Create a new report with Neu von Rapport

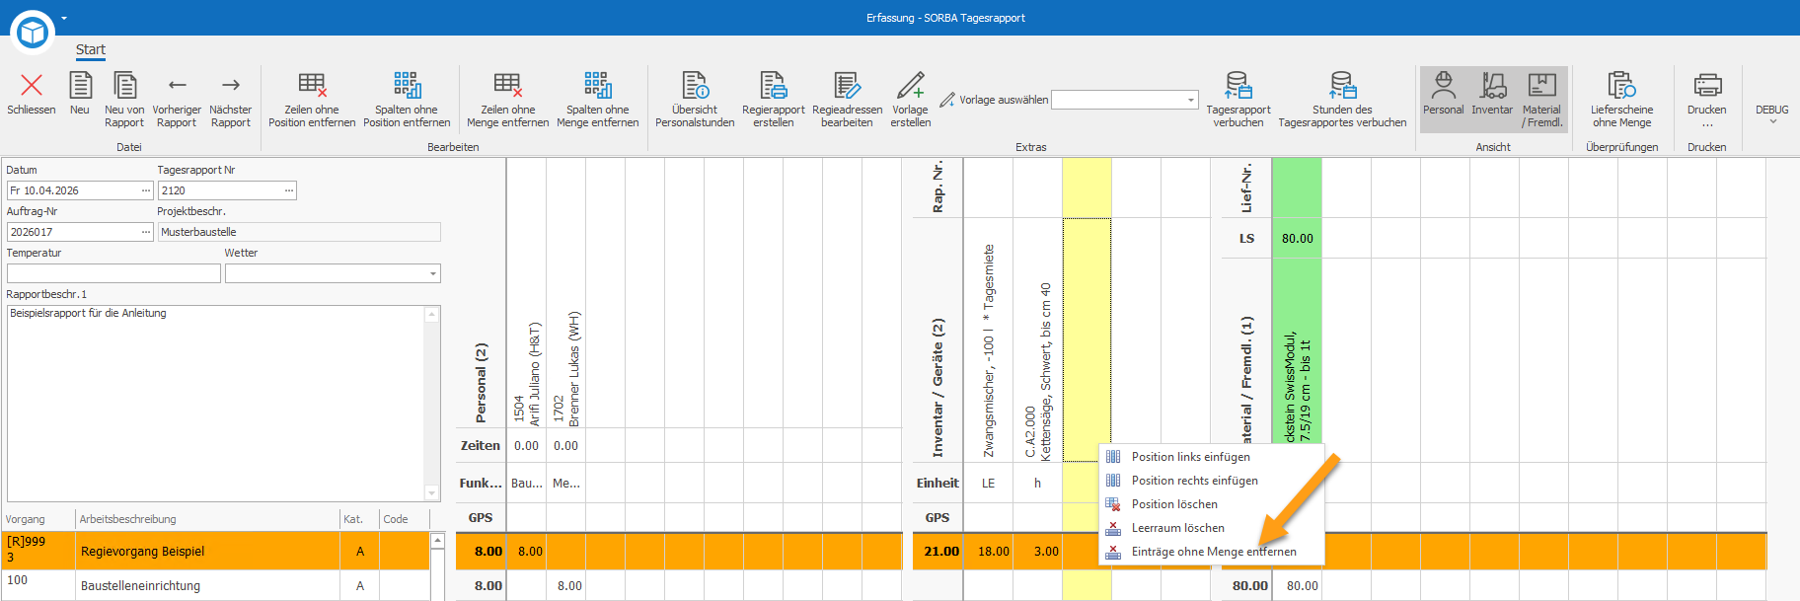pyautogui.click(x=124, y=99)
